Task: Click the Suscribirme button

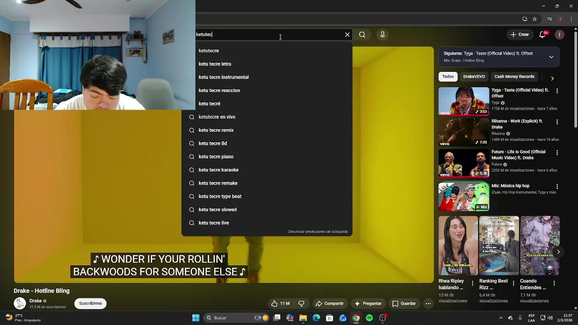Action: click(90, 304)
